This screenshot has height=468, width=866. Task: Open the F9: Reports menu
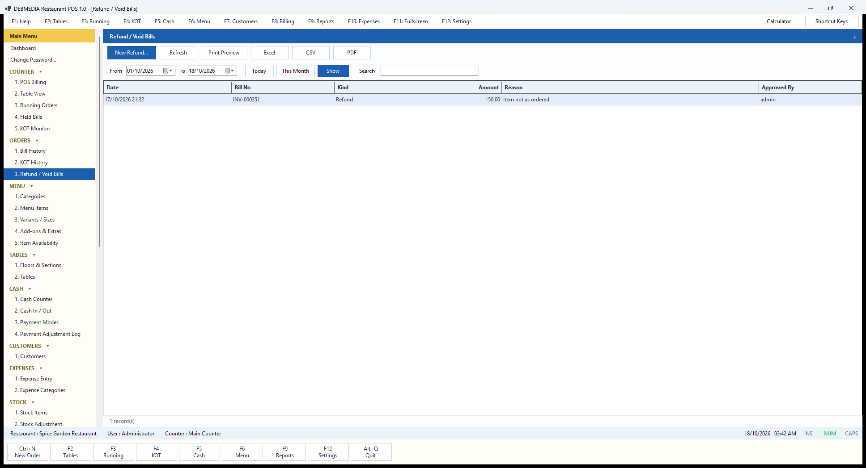(x=321, y=21)
